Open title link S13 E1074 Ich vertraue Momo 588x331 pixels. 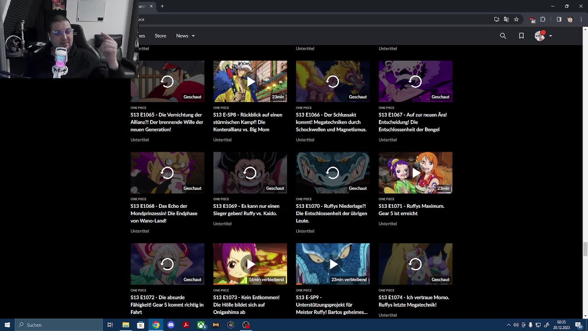point(414,301)
